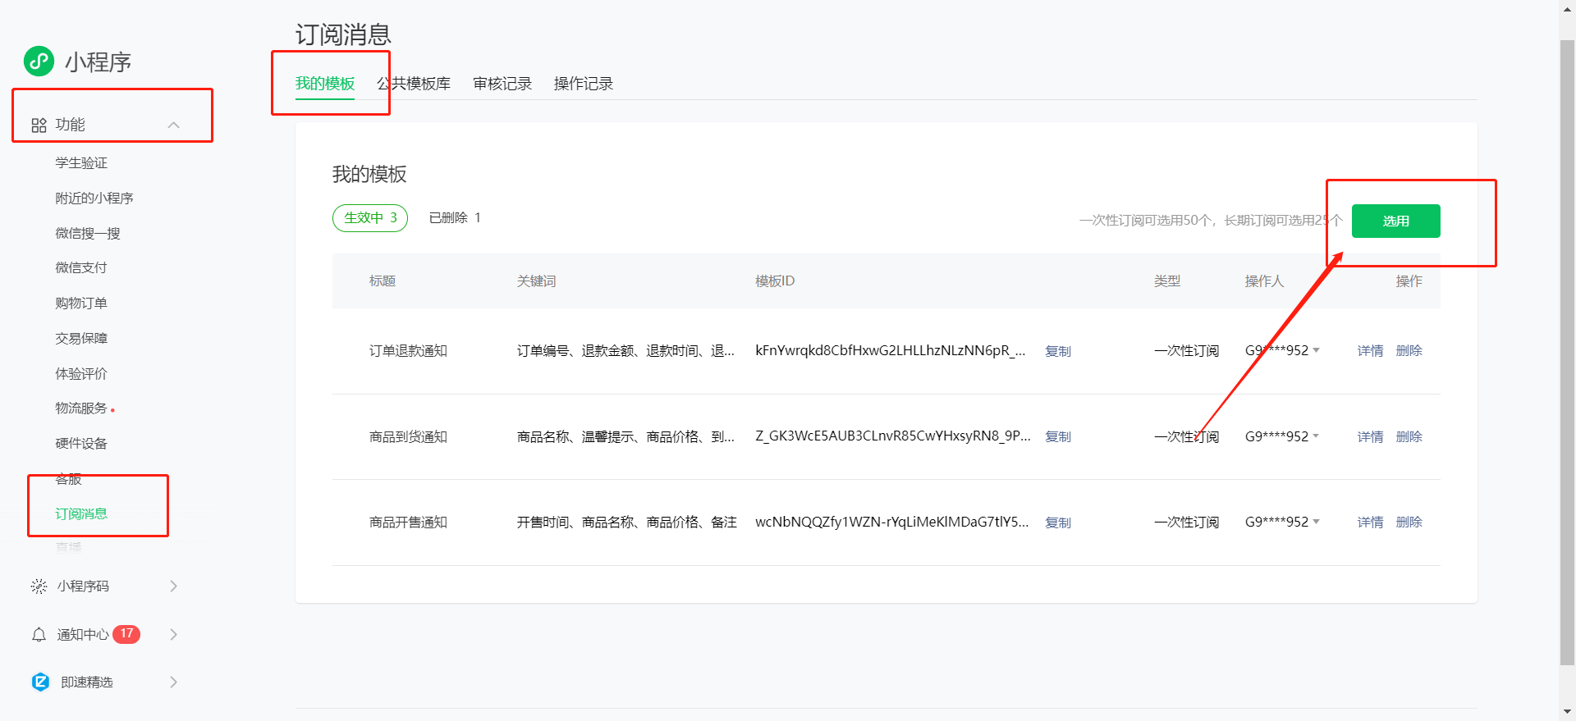Click keywords 开售时间、商品名称、商品价格、备注

(627, 522)
